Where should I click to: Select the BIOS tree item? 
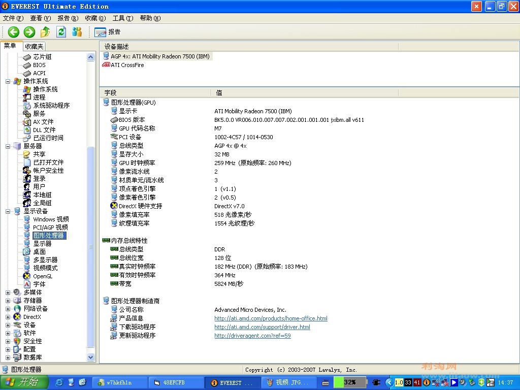[39, 65]
